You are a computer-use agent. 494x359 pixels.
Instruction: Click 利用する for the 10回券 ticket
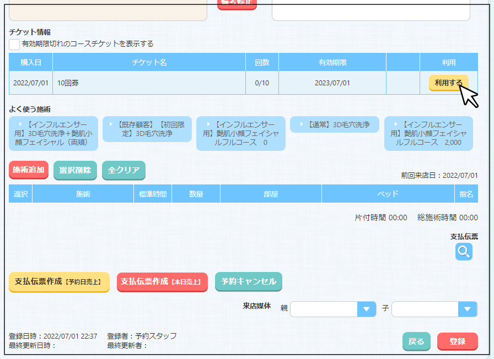[x=448, y=83]
